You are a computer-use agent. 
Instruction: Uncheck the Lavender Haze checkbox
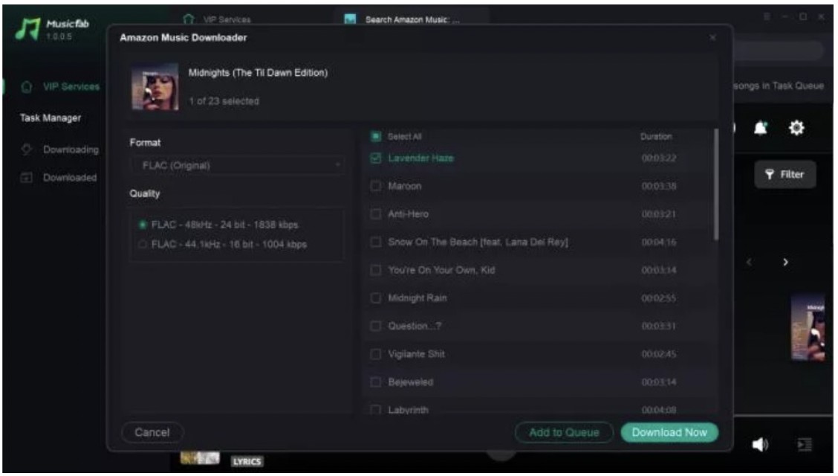[x=376, y=158]
